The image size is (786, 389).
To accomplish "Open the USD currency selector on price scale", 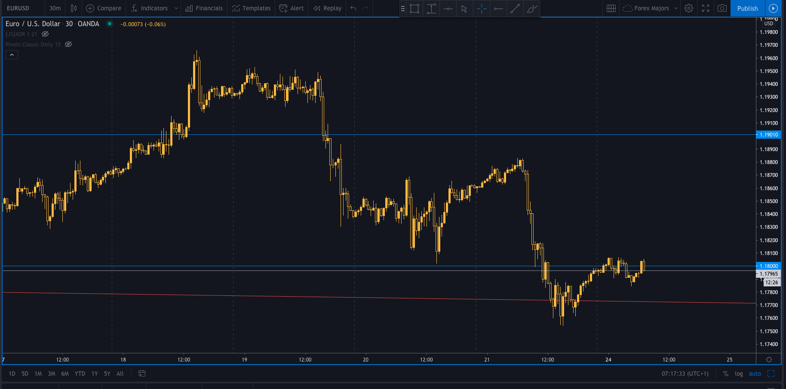I will (x=769, y=24).
